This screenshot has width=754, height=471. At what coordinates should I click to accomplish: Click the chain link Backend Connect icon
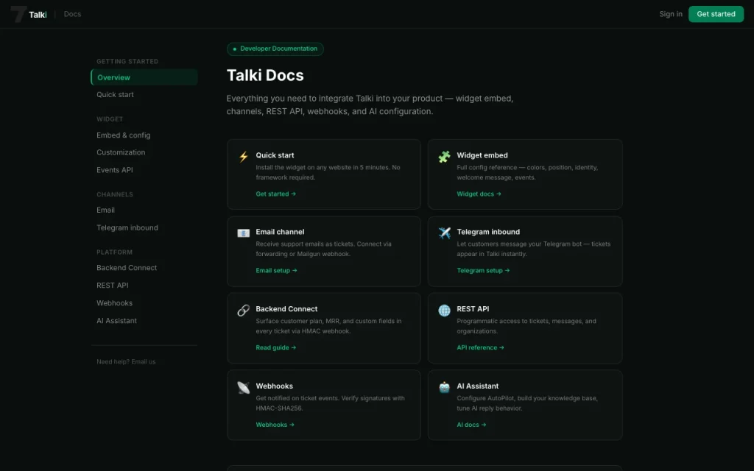point(243,311)
